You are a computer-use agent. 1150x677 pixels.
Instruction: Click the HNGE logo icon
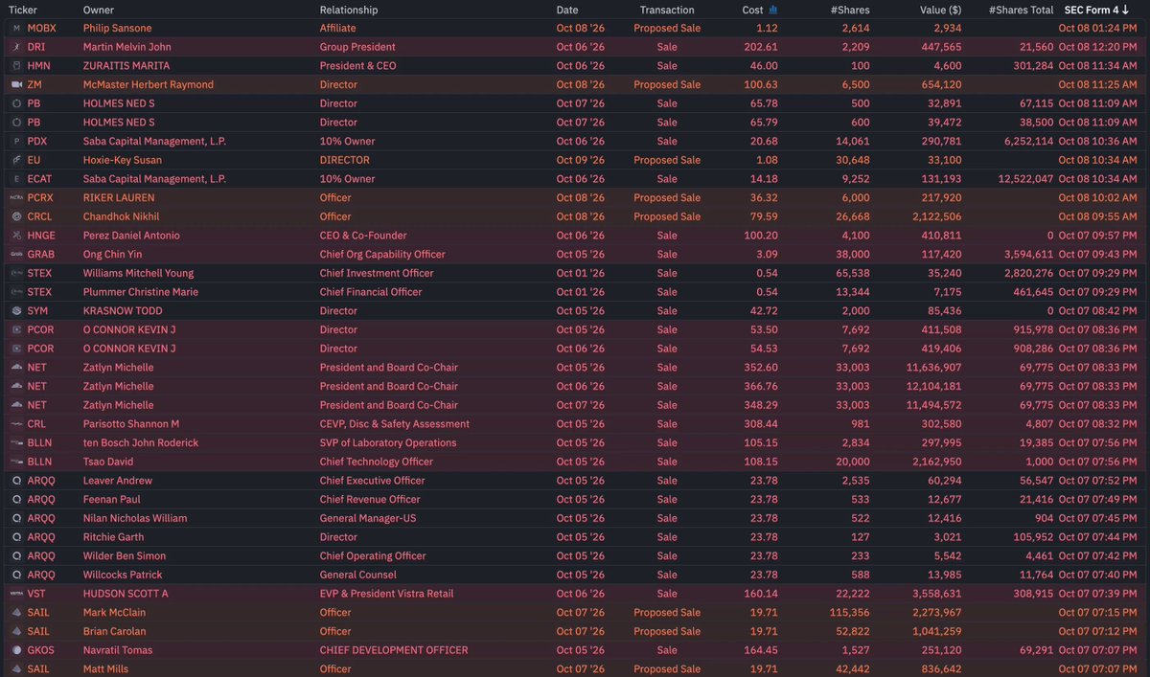point(16,236)
